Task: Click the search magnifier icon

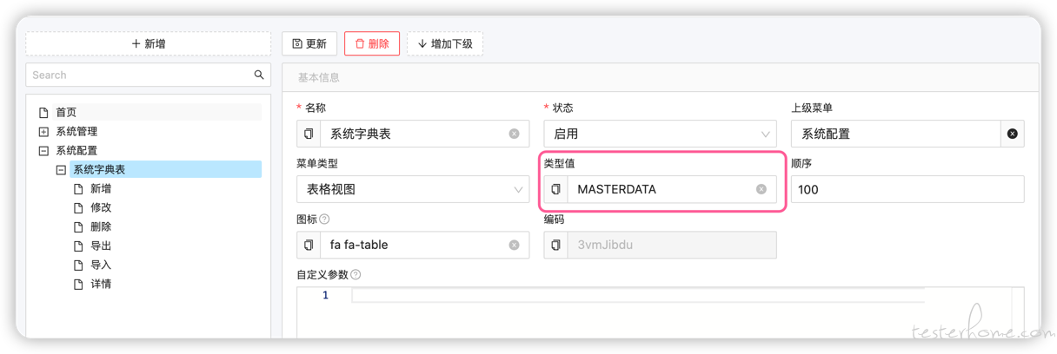Action: point(258,75)
